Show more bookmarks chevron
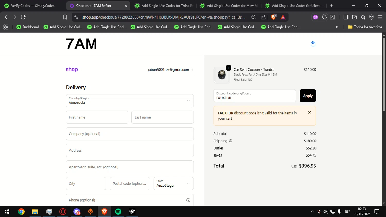 coord(337,27)
